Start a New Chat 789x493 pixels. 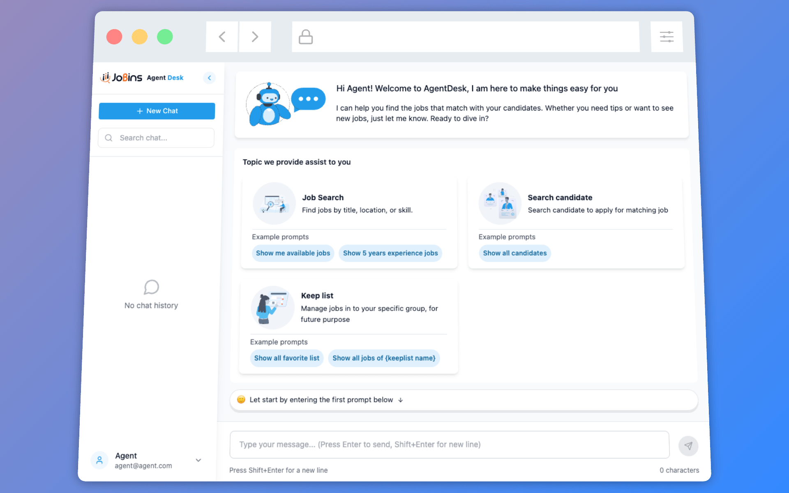click(157, 111)
